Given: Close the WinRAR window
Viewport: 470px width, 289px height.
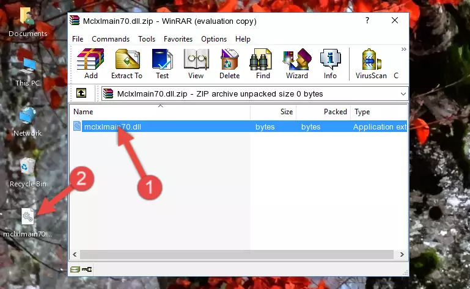Looking at the screenshot, I should [x=395, y=20].
